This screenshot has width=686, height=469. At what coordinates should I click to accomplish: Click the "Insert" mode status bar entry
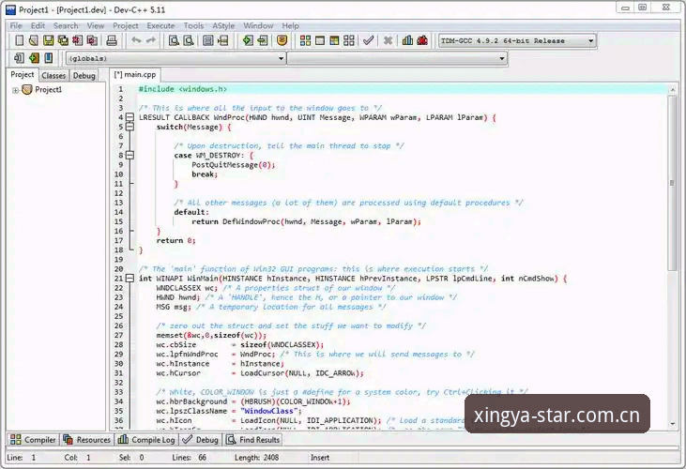click(320, 458)
